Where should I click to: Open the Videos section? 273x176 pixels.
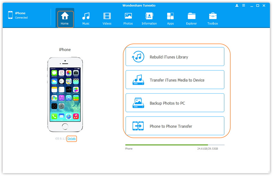pyautogui.click(x=107, y=19)
